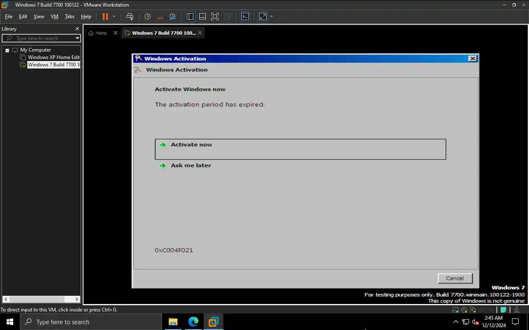The width and height of the screenshot is (529, 330).
Task: Open the notification center icon
Action: 515,322
